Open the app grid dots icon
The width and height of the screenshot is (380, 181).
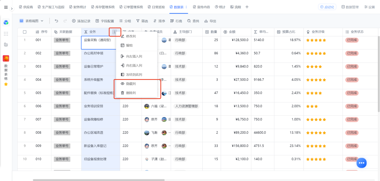[x=6, y=34]
